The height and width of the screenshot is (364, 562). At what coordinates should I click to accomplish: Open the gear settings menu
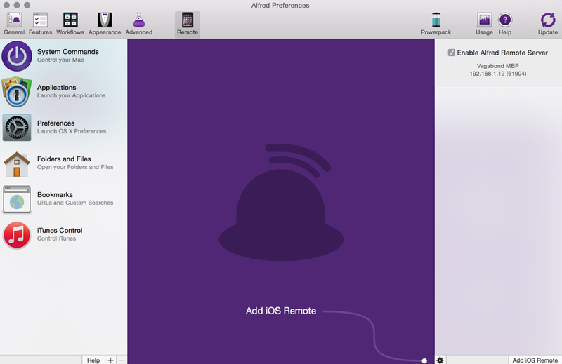coord(440,360)
